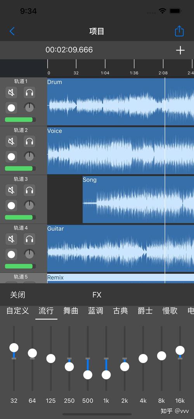Image resolution: width=194 pixels, height=419 pixels.
Task: Click the 16k EQ slider knob
Action: coord(180,350)
